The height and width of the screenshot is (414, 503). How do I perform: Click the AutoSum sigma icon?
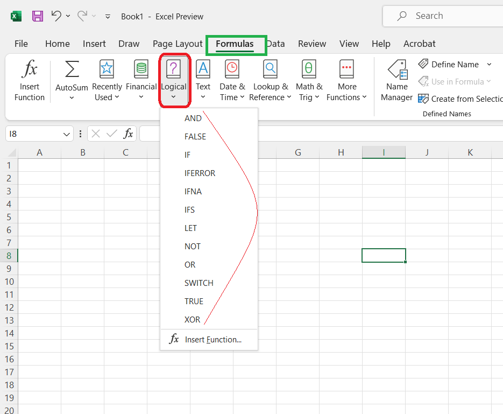pos(72,69)
